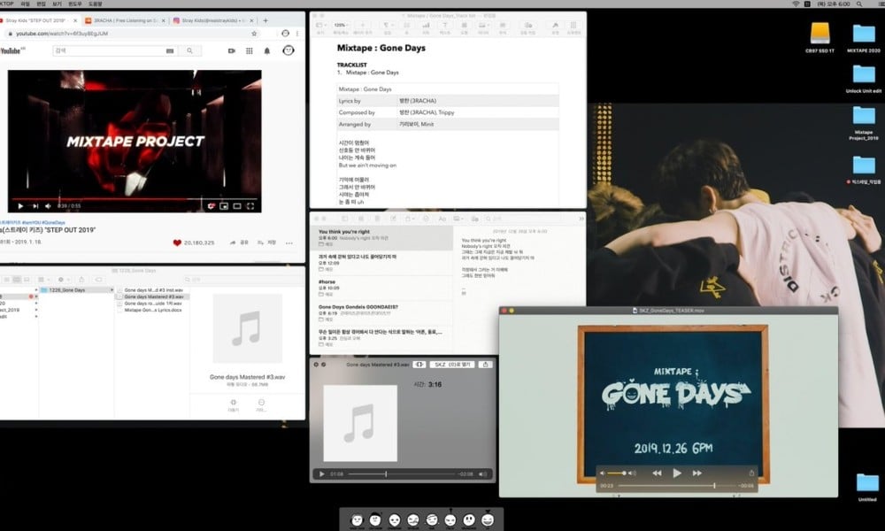This screenshot has height=531, width=885.
Task: Open YouTube on-screen keyboard icon
Action: point(170,50)
